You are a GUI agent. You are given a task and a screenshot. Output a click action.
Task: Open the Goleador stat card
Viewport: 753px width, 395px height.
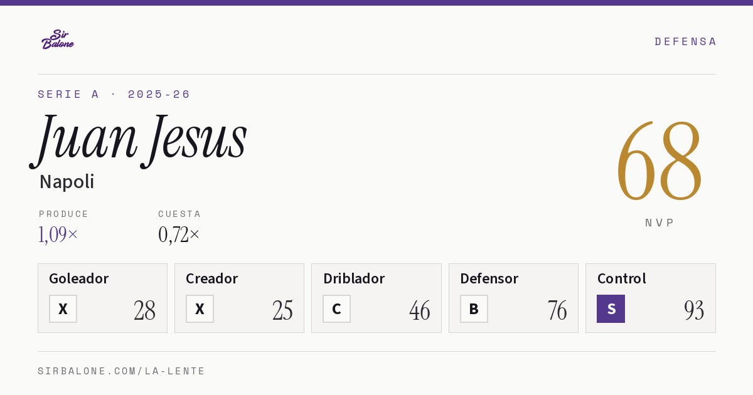102,298
